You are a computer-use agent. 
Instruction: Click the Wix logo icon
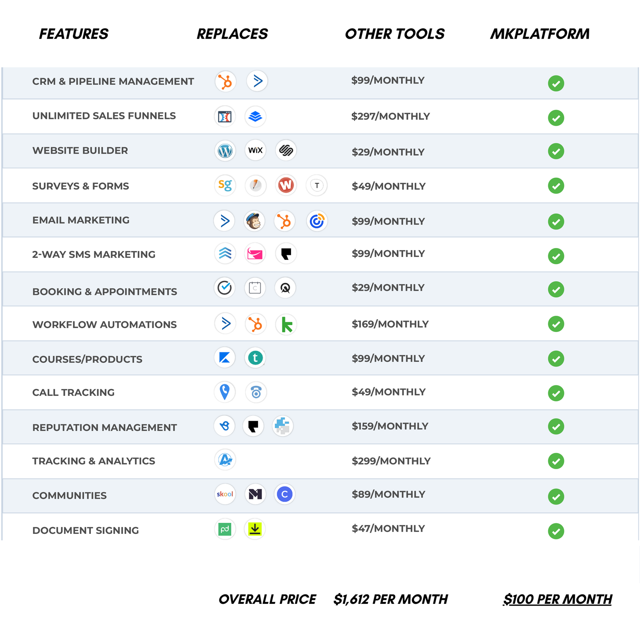(x=255, y=150)
